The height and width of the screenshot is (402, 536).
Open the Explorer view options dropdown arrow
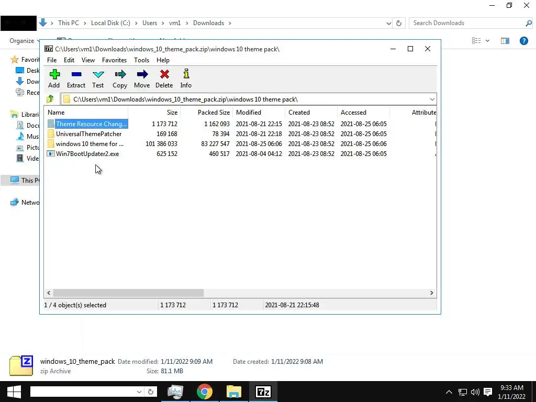click(487, 41)
